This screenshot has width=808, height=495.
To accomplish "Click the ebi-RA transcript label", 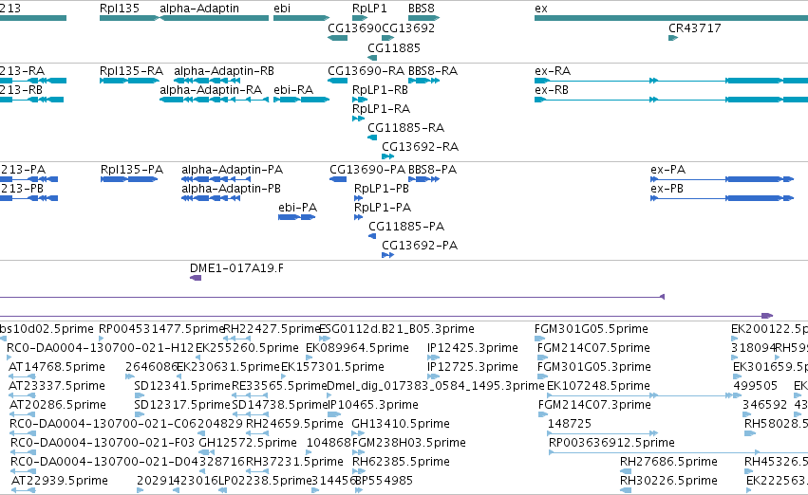I will (293, 90).
